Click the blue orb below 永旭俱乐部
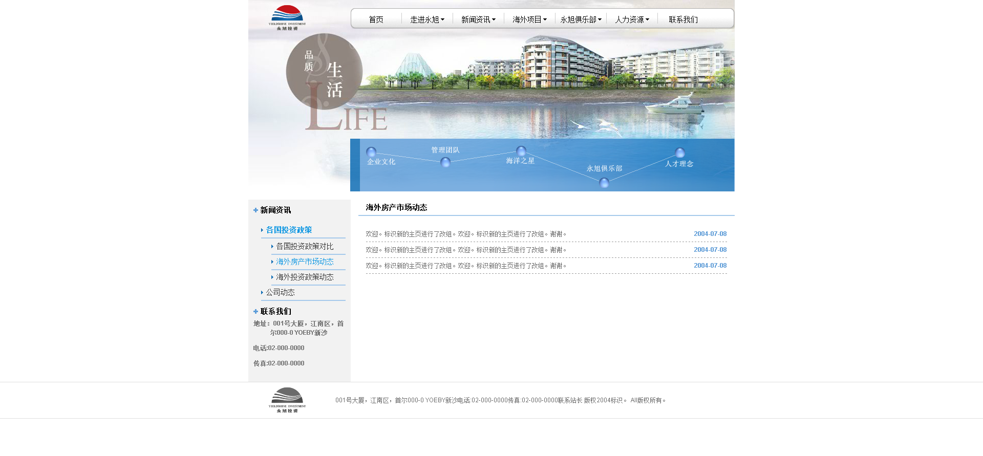This screenshot has width=983, height=456. pos(604,183)
